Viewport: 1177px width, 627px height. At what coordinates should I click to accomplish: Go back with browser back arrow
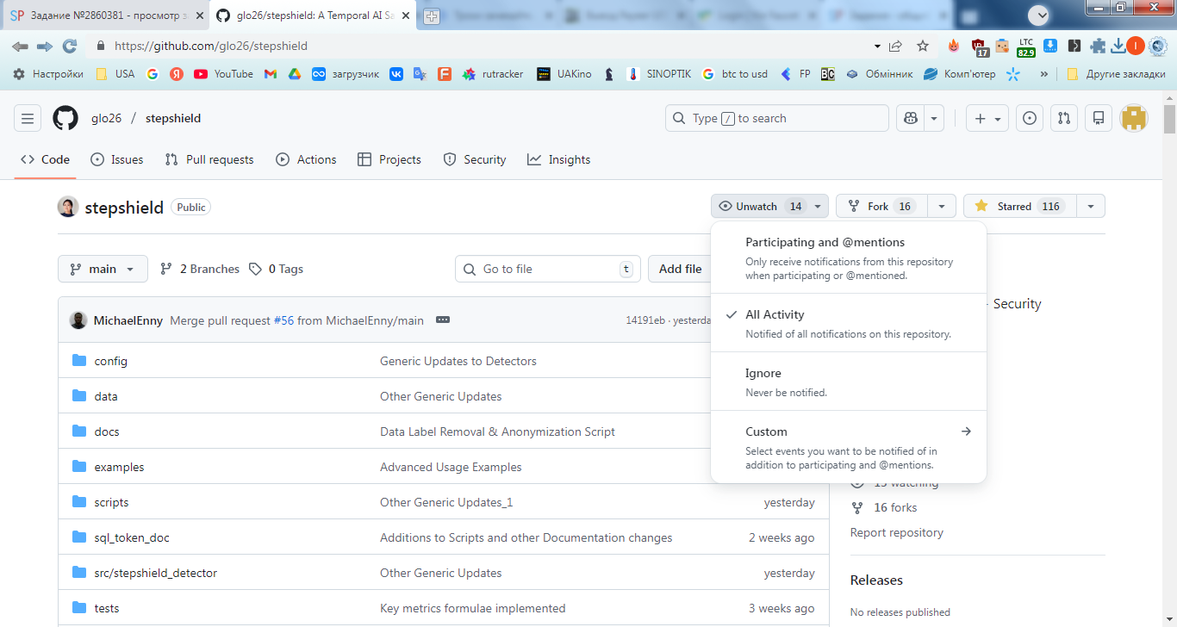click(20, 46)
